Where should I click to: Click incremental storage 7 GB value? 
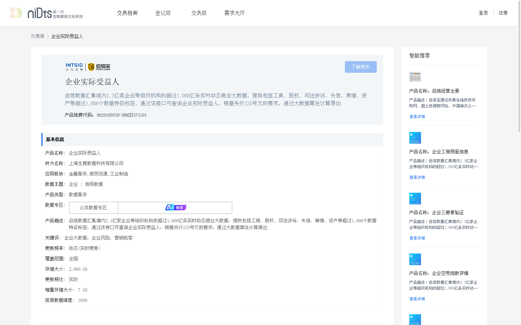coord(83,290)
